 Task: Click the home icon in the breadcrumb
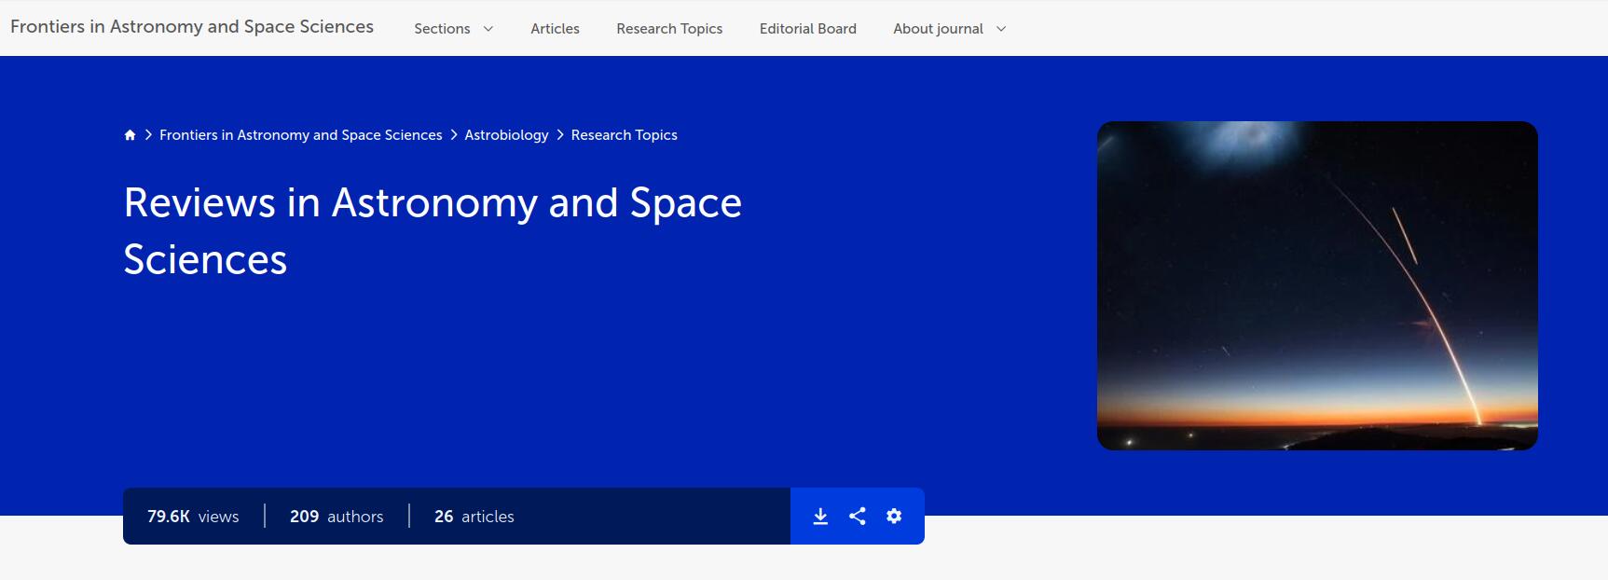[130, 135]
